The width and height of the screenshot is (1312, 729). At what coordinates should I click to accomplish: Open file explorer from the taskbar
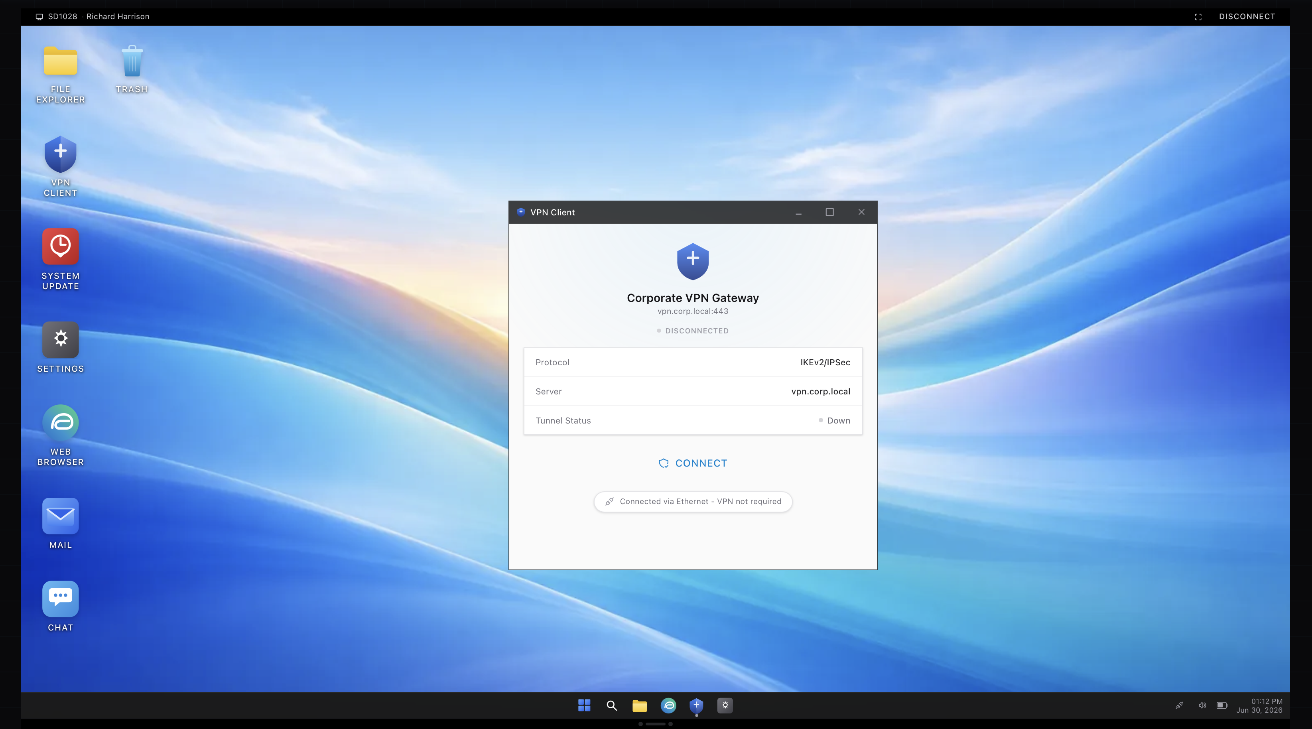point(640,705)
